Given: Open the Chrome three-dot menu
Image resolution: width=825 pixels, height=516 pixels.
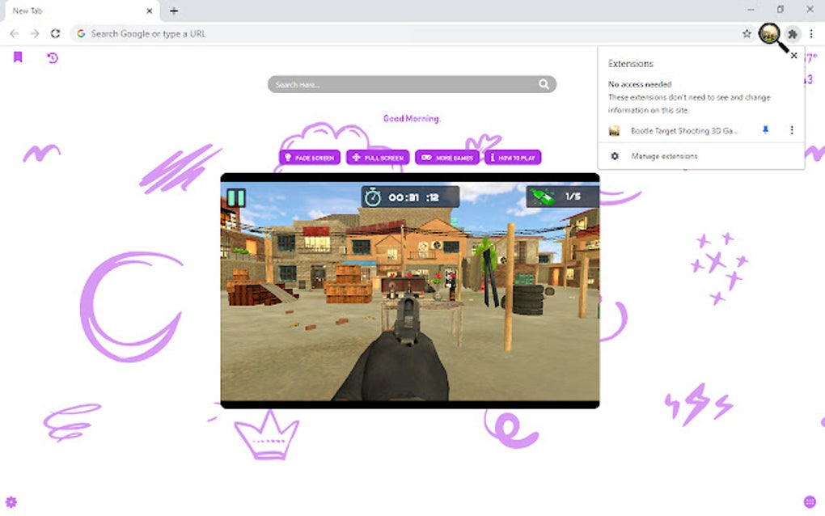Looking at the screenshot, I should (x=811, y=34).
